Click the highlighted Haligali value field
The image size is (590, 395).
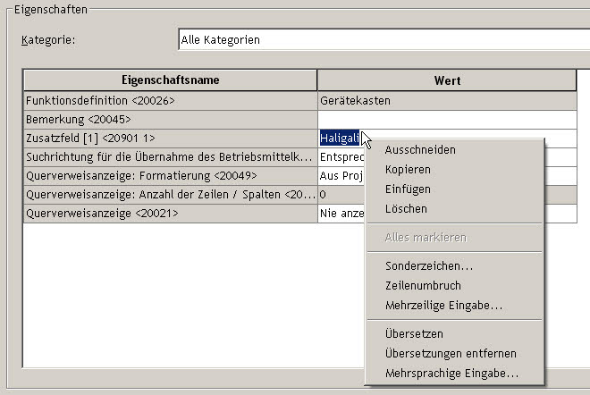point(340,138)
